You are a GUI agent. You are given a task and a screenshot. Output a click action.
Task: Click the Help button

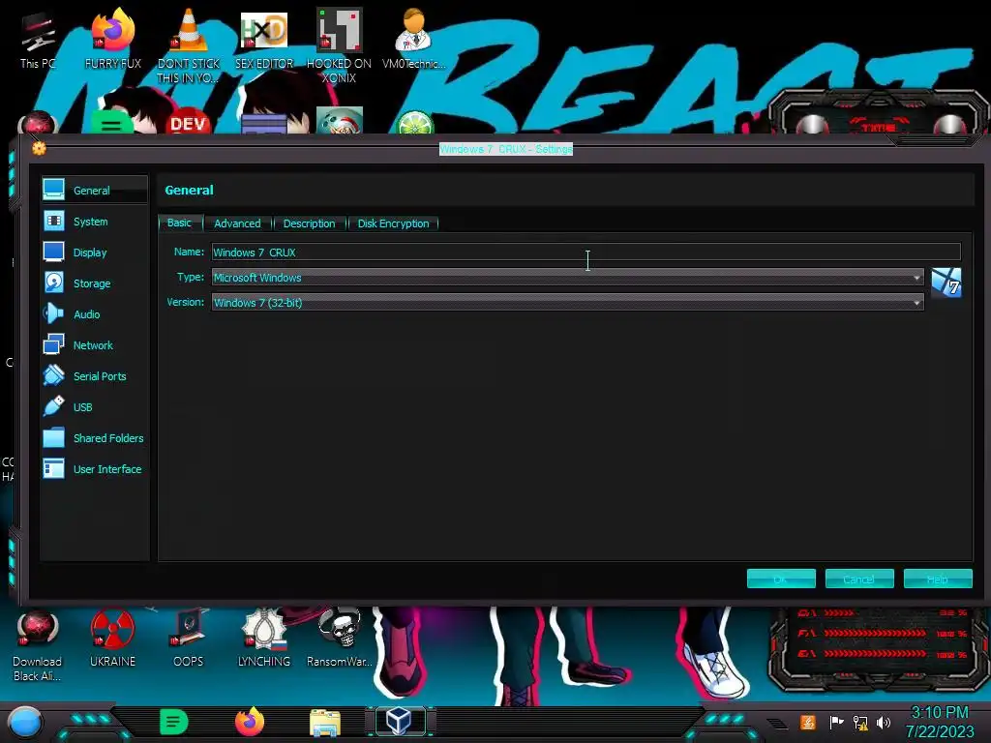click(938, 579)
